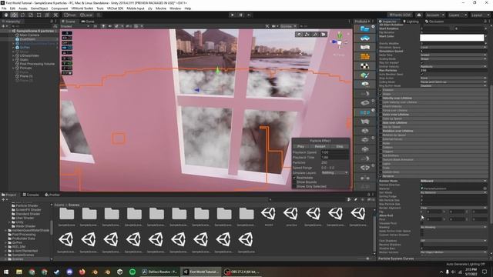This screenshot has width=493, height=277.
Task: Enable Size over Lifetime module
Action: click(381, 122)
